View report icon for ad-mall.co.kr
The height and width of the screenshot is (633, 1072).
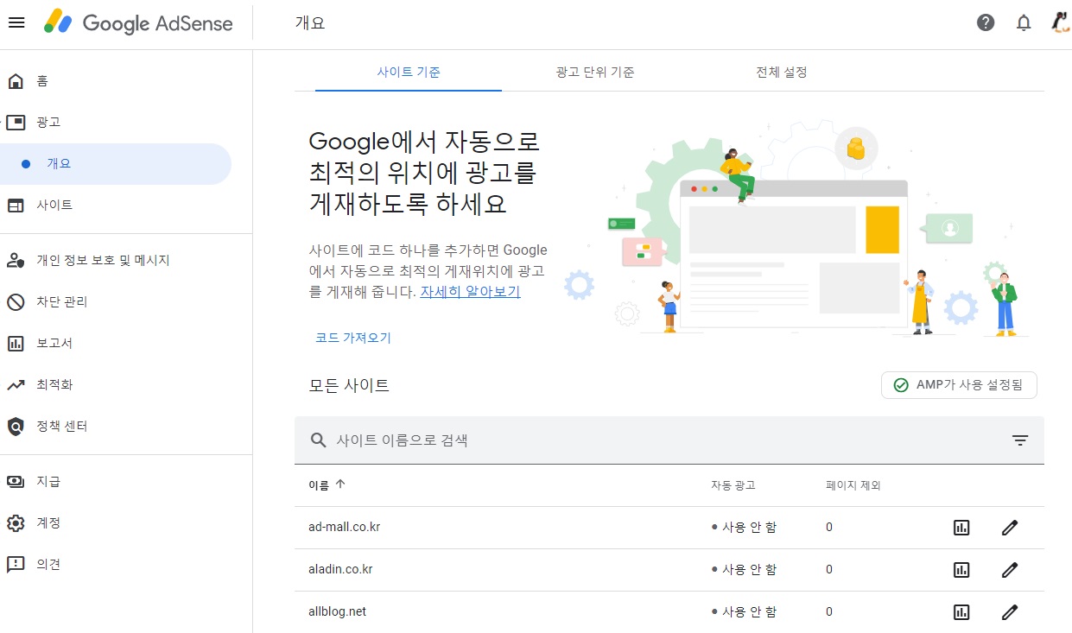click(x=961, y=528)
